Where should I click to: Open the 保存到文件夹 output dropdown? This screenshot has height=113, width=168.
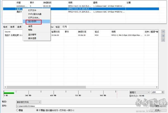coord(29,102)
